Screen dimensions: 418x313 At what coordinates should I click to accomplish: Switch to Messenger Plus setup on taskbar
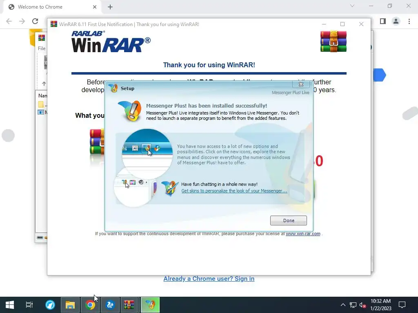click(x=150, y=305)
